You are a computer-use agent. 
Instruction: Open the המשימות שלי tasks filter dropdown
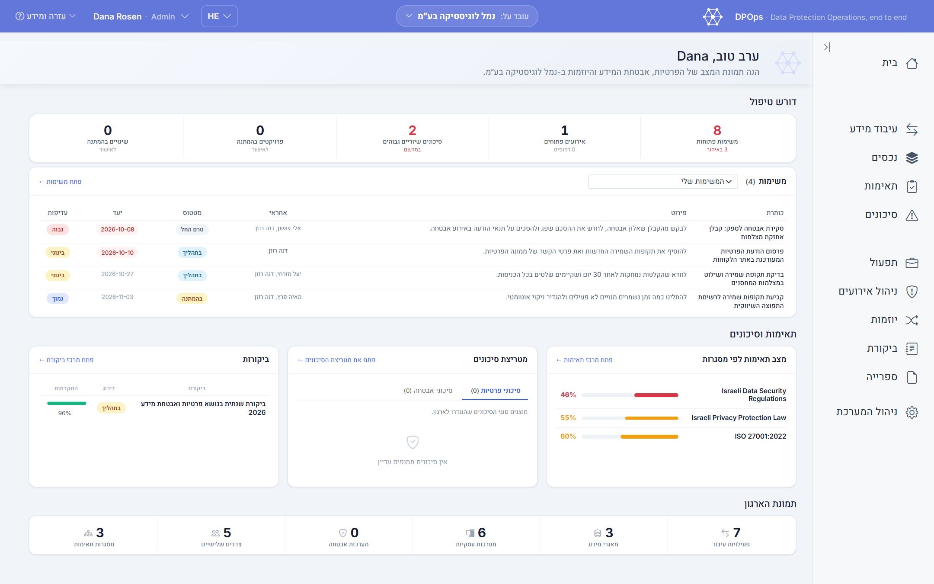click(663, 181)
